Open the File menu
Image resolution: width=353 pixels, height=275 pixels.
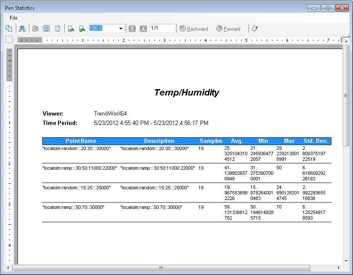(x=14, y=18)
